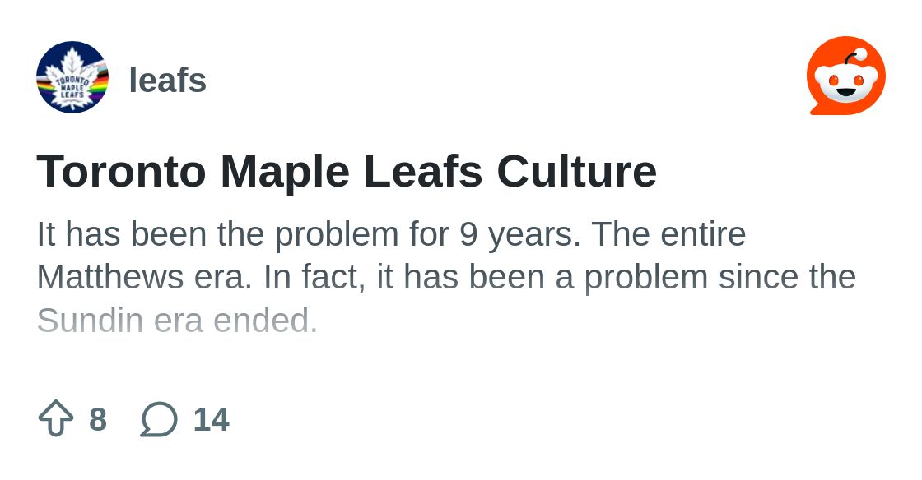
Task: Click the faded text 'Sundin era ended.'
Action: (177, 321)
